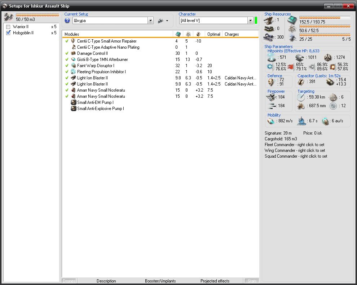Click the Faint Warp Disruptor I icon
357x285 pixels.
(x=73, y=66)
